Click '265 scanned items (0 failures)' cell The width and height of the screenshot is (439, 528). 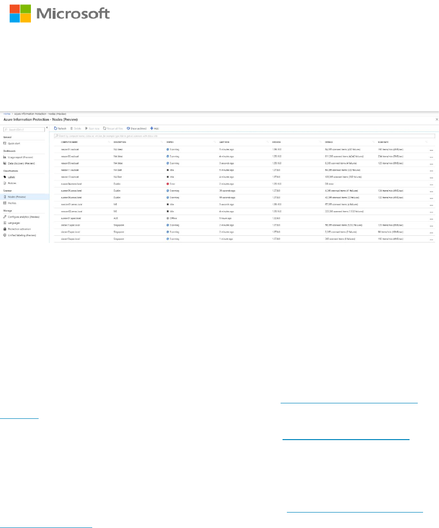(340, 239)
